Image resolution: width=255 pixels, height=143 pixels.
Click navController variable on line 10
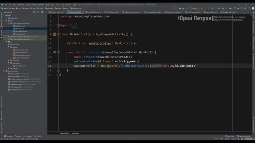pyautogui.click(x=100, y=43)
